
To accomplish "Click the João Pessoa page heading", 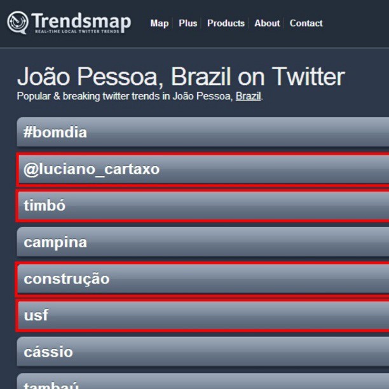I will pyautogui.click(x=181, y=76).
